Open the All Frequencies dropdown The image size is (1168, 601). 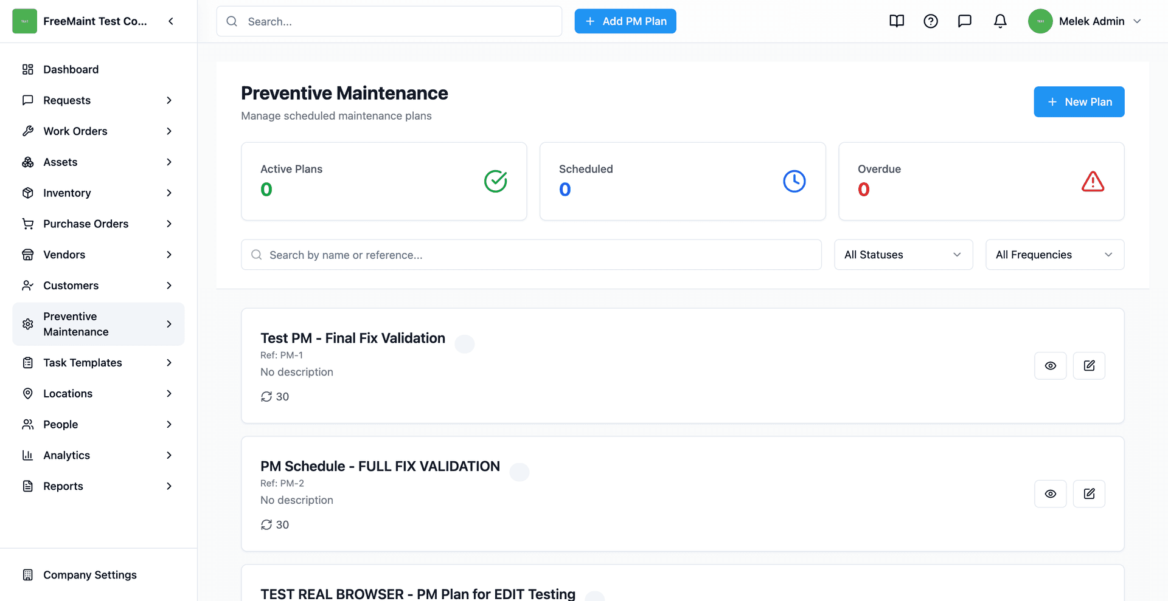[x=1055, y=255]
